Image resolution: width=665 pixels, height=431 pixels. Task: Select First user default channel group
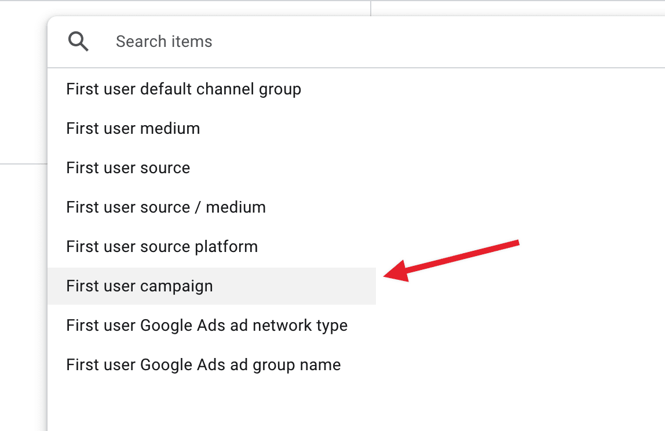click(x=184, y=89)
